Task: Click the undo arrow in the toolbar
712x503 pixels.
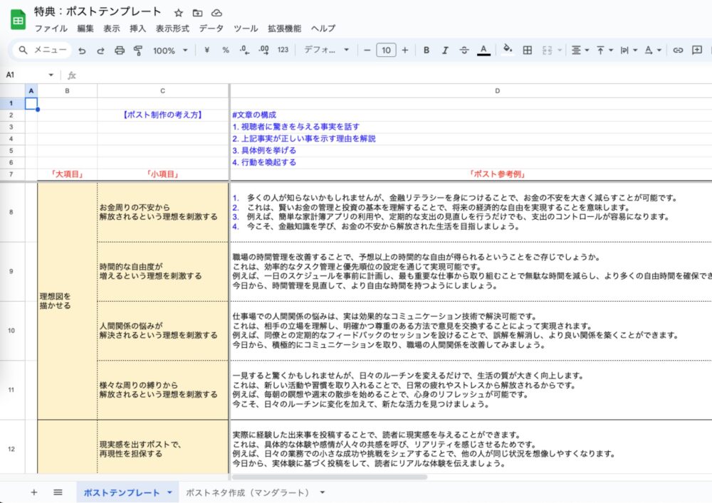Action: [82, 51]
